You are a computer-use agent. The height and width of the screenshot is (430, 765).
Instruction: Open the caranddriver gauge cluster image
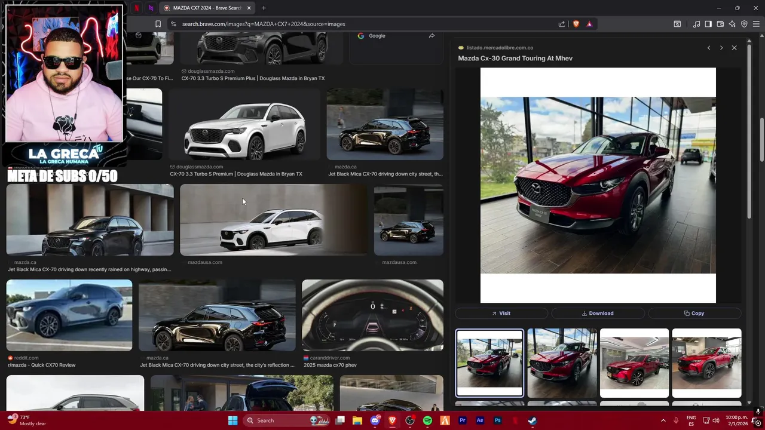click(372, 315)
